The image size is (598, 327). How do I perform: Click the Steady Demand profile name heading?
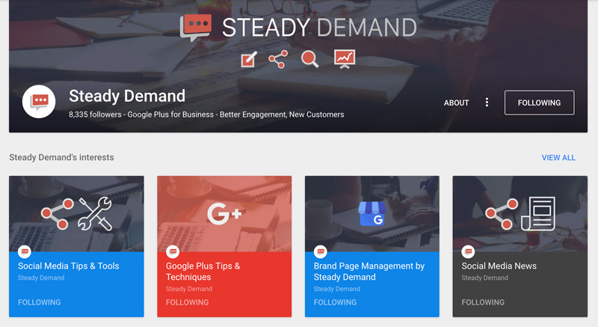coord(127,96)
